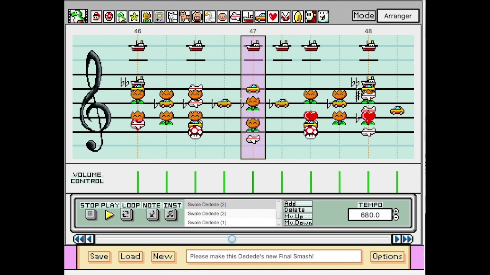490x275 pixels.
Task: Move the song down with Mv.Down
Action: point(298,222)
